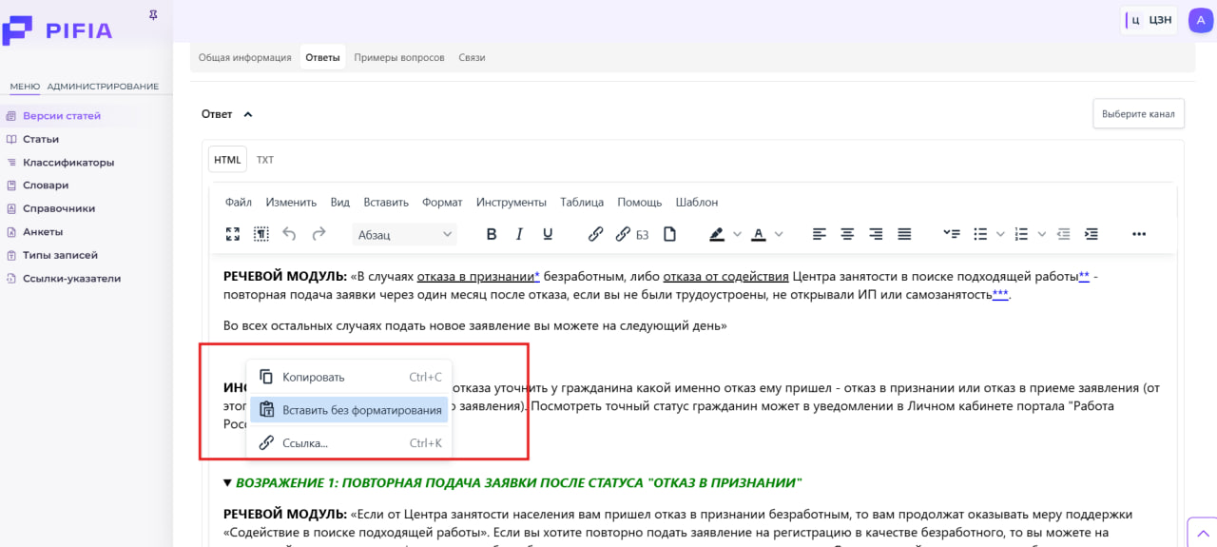Click the Выберите канал button

point(1138,114)
